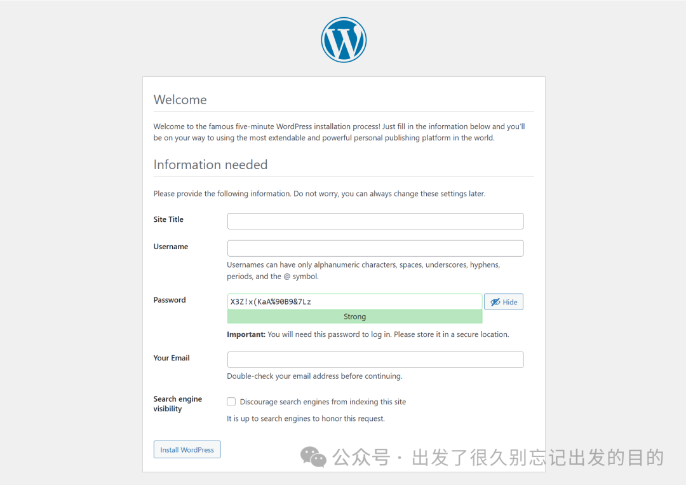Click the Welcome heading

point(180,100)
